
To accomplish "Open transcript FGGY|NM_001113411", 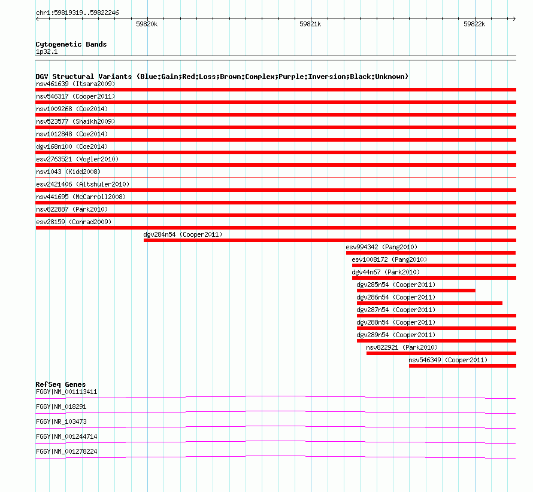I will tap(66, 392).
